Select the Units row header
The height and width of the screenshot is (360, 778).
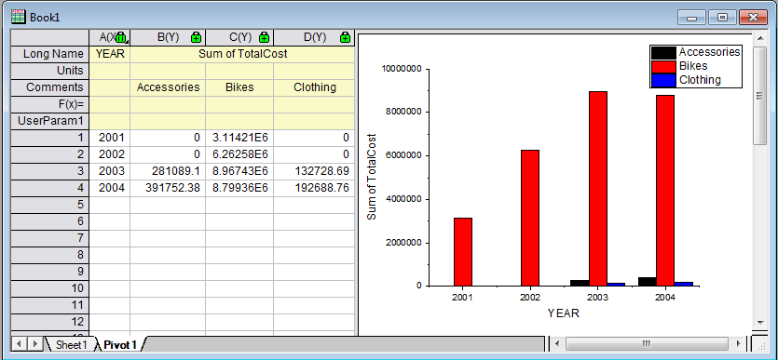[50, 71]
